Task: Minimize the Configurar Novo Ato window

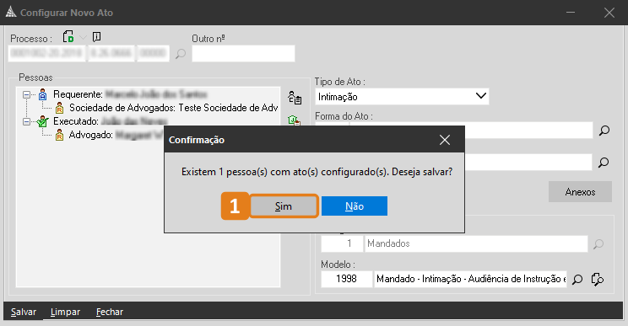Action: (x=571, y=13)
